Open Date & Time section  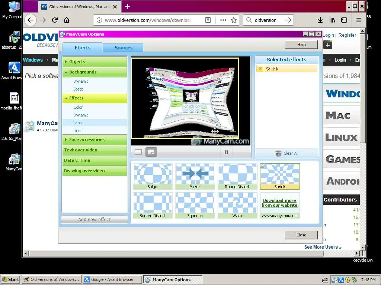(x=95, y=160)
